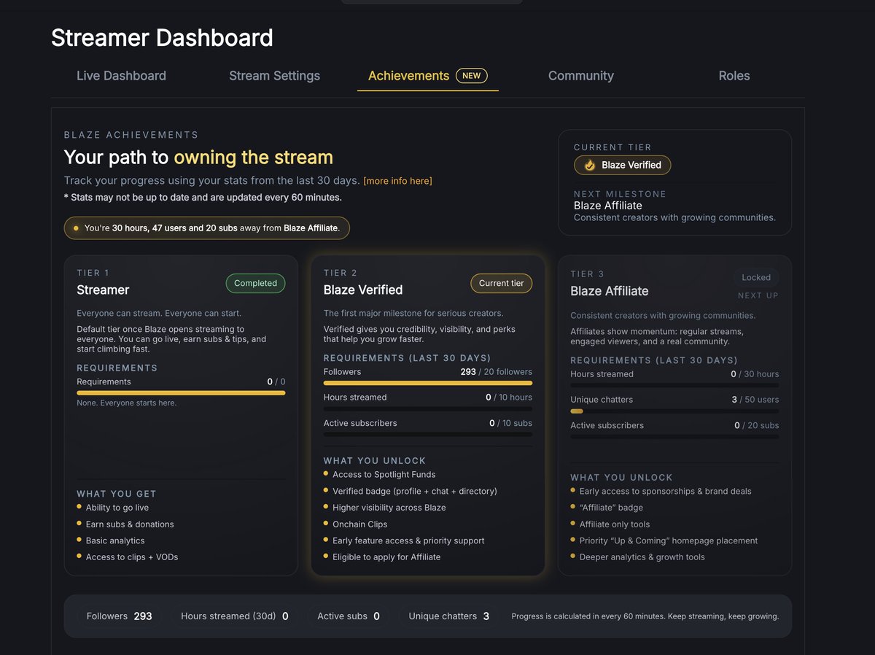Click 'Priority Up & Coming homepage placement'
Viewport: 875px width, 655px height.
(669, 540)
